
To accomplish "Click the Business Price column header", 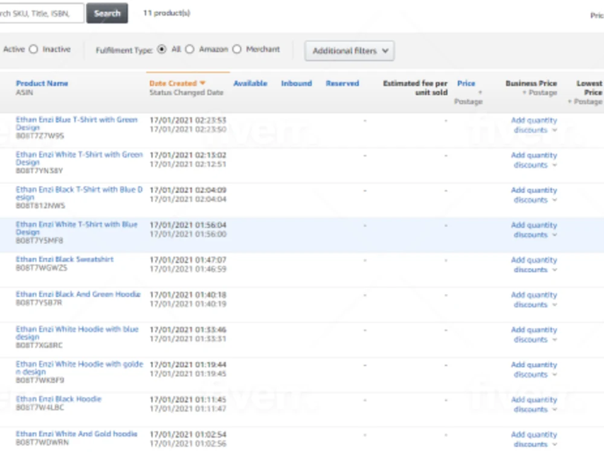I will [531, 83].
